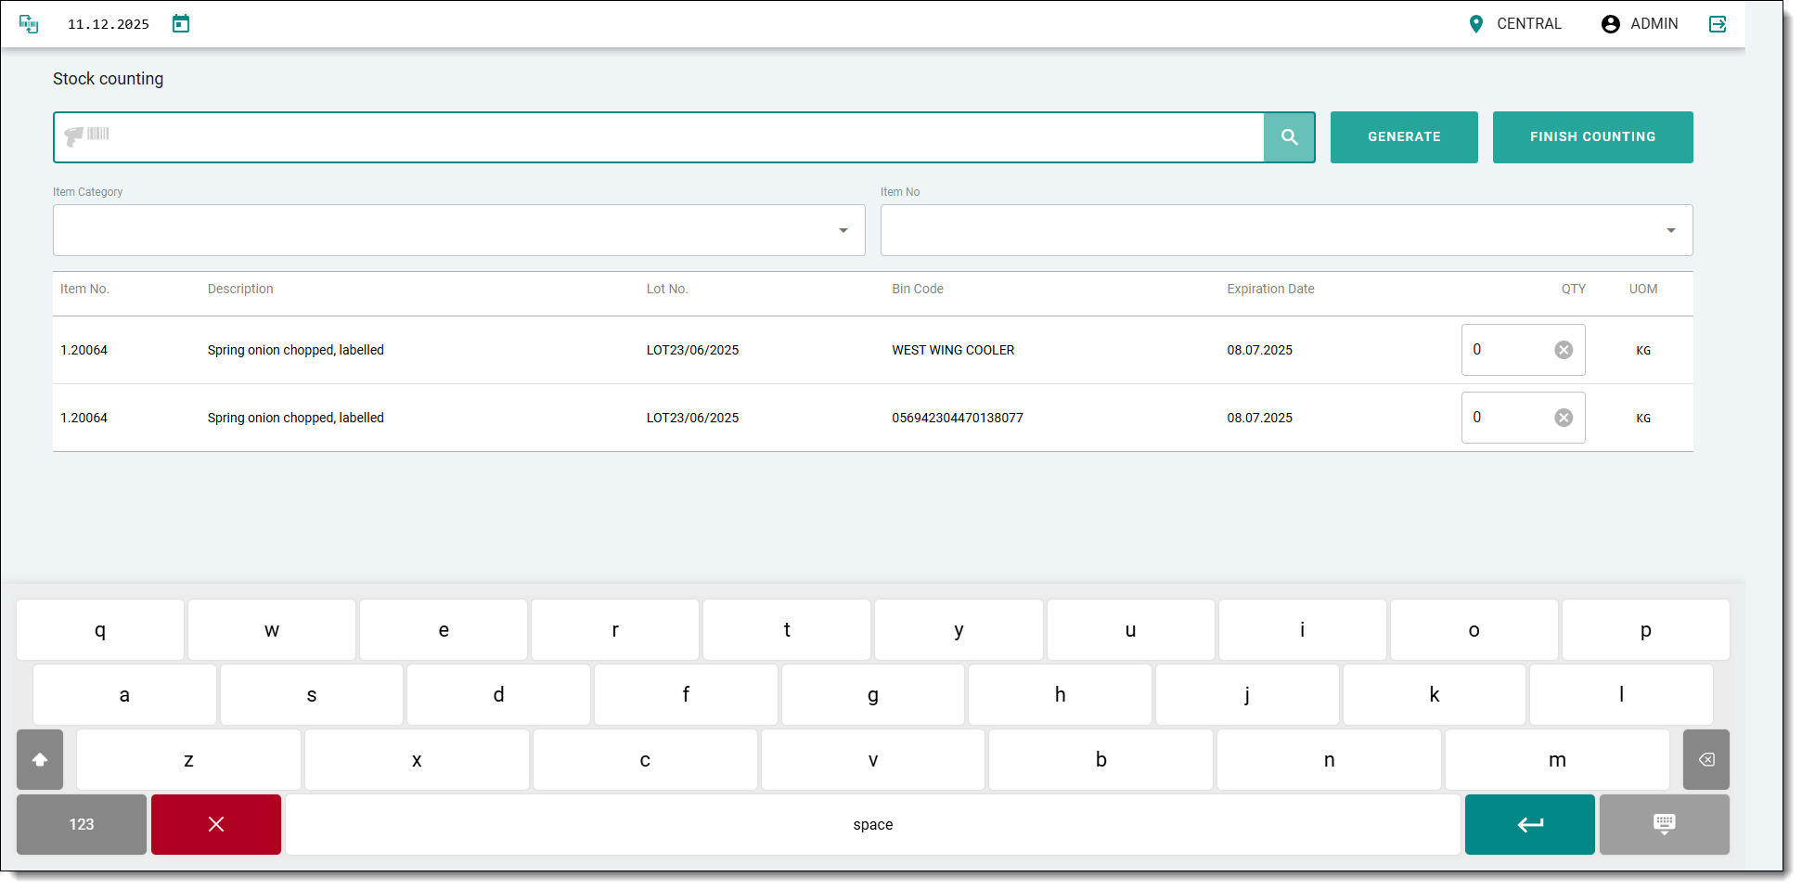Open the calendar date picker icon
The height and width of the screenshot is (890, 1802).
[181, 24]
